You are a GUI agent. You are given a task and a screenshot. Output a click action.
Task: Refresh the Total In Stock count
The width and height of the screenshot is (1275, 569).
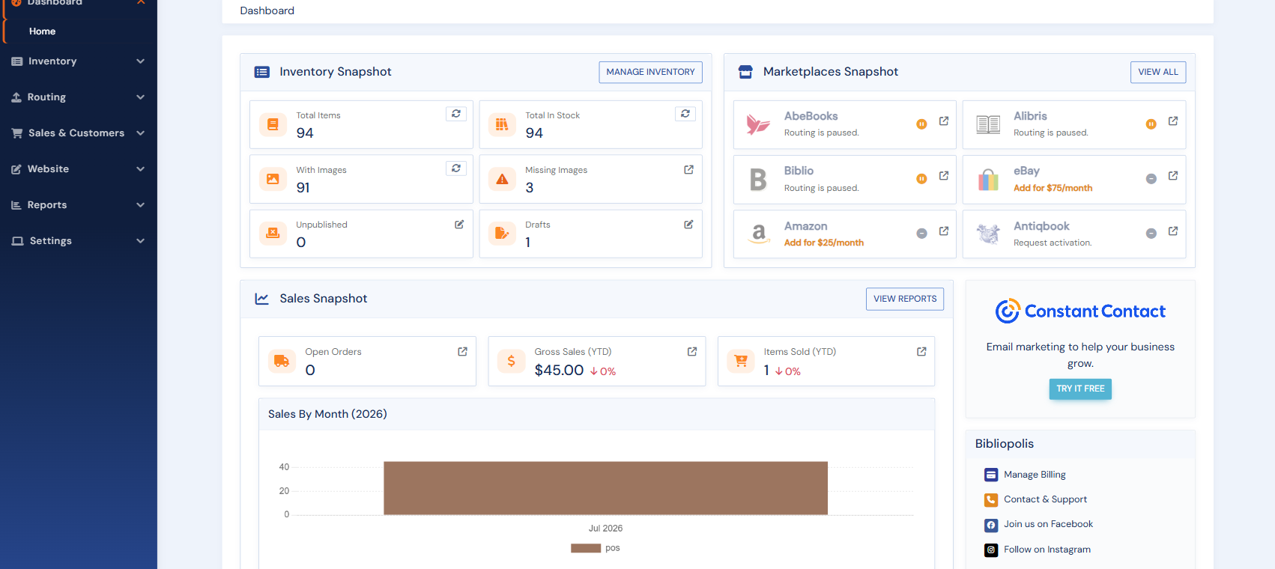[x=685, y=114]
